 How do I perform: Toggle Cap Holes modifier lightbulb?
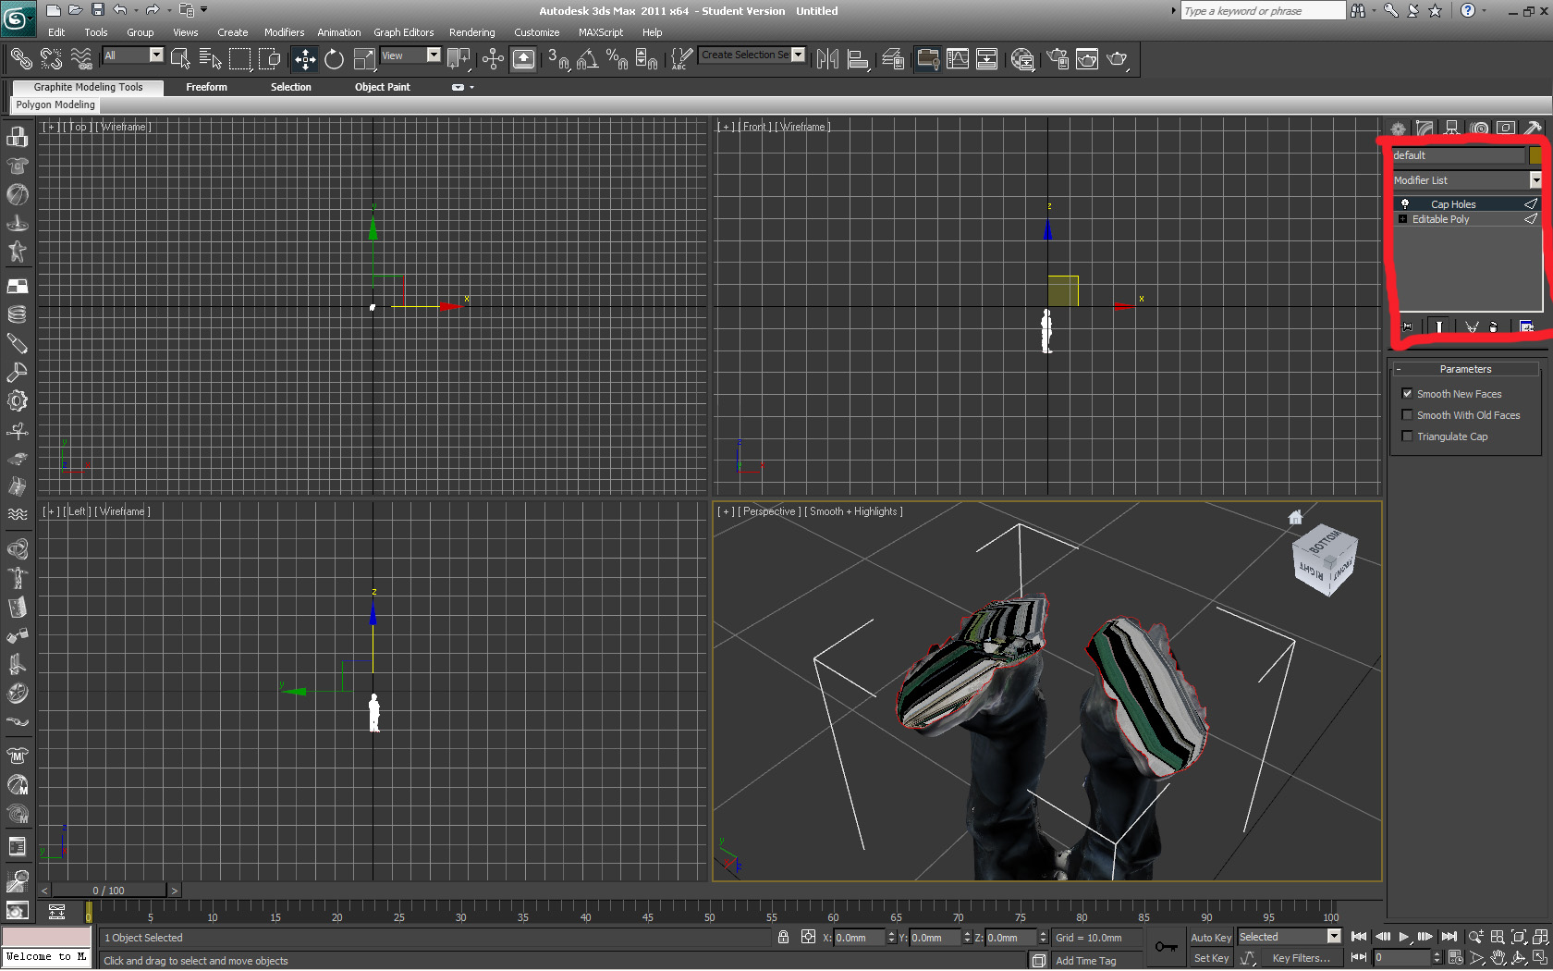tap(1405, 203)
